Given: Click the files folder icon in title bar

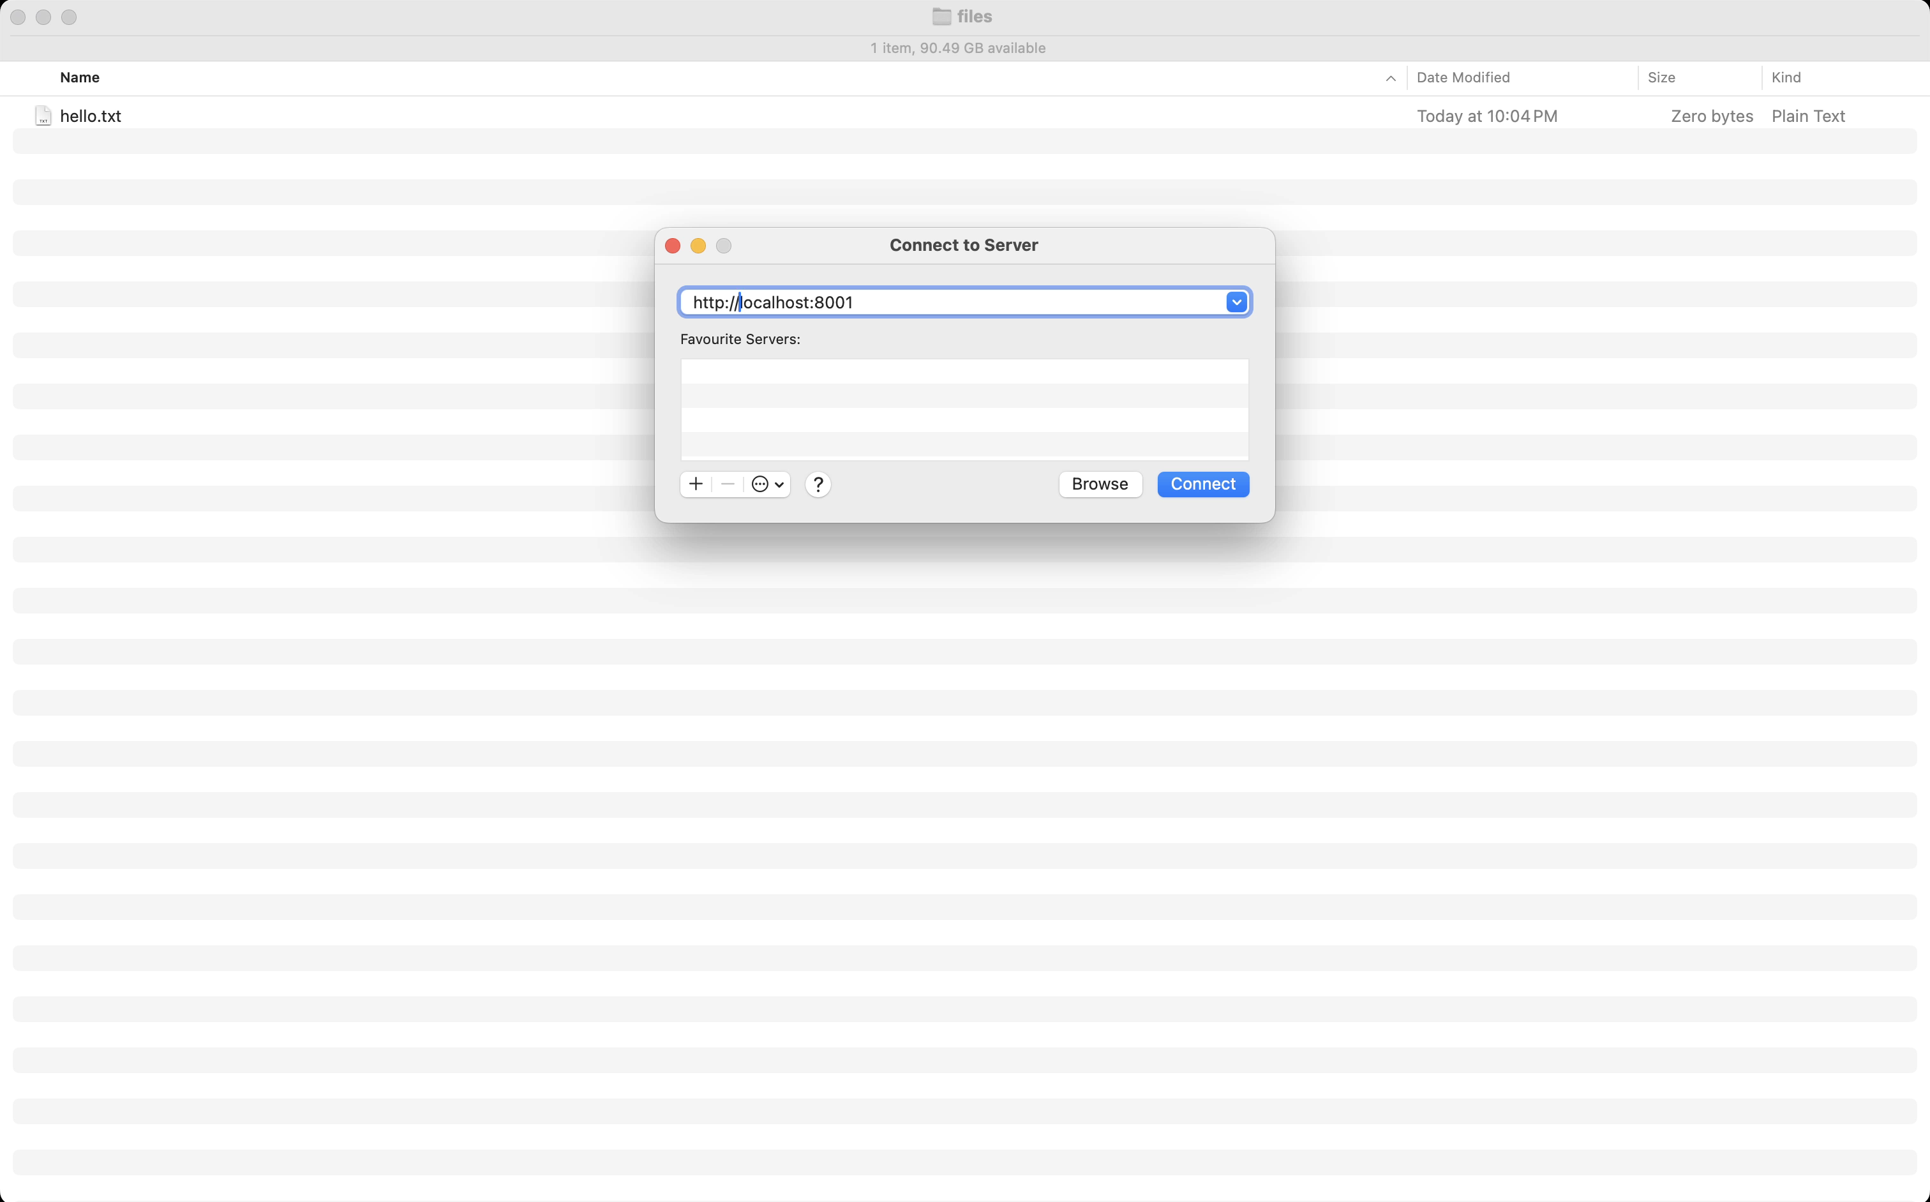Looking at the screenshot, I should point(941,17).
